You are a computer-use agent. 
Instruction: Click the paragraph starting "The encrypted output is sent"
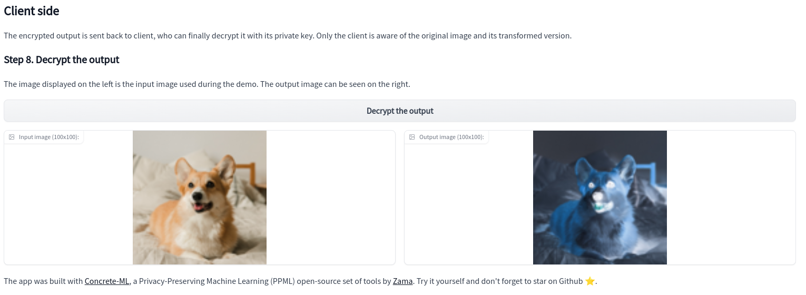[287, 36]
